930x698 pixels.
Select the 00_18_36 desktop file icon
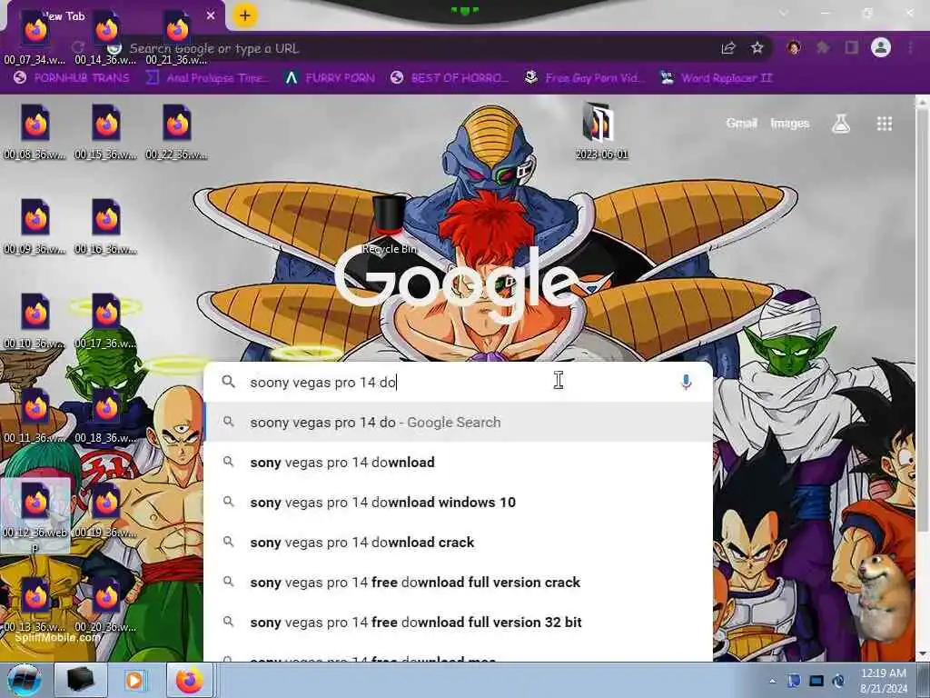pyautogui.click(x=106, y=414)
